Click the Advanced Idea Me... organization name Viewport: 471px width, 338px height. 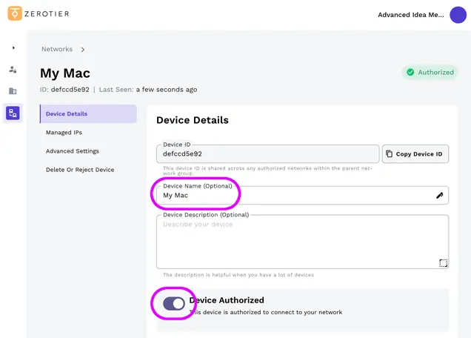tap(410, 15)
